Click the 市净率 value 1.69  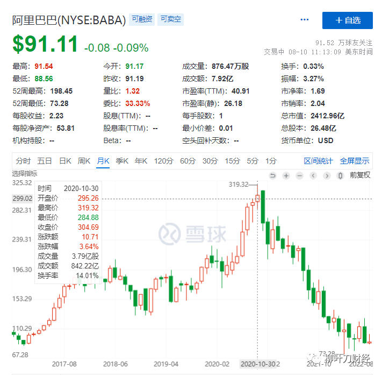[x=318, y=91]
